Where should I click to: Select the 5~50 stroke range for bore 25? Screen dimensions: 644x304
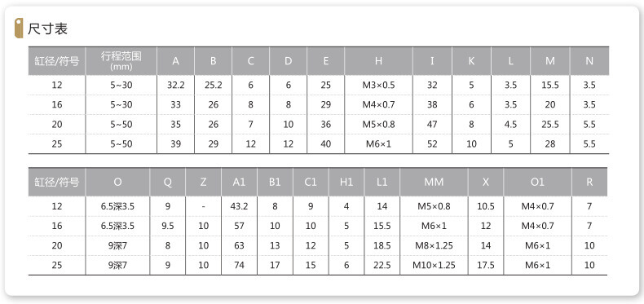click(121, 143)
